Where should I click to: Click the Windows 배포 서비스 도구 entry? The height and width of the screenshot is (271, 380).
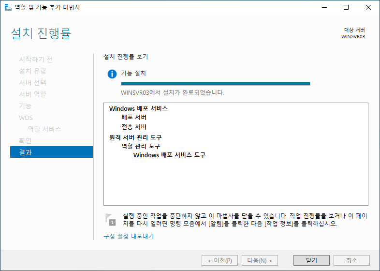point(169,155)
